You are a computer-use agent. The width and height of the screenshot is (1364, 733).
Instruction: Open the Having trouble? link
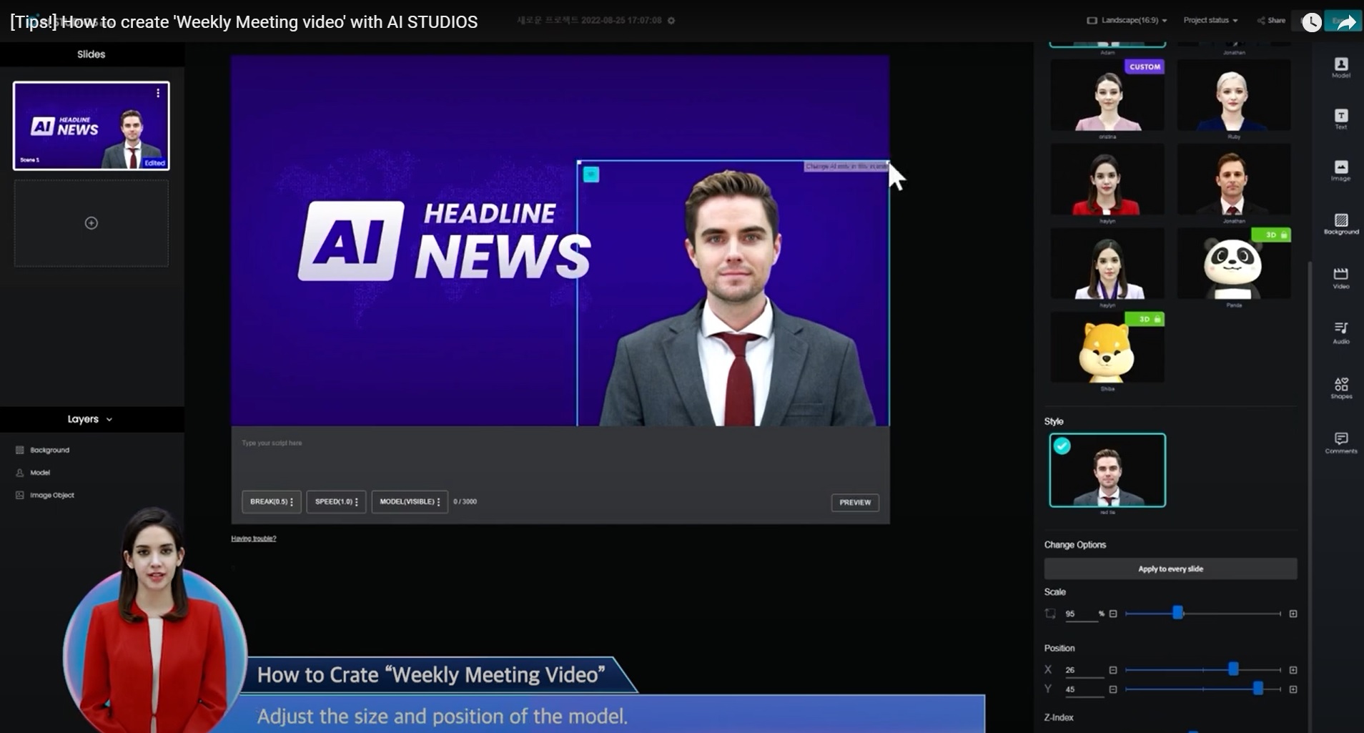254,538
